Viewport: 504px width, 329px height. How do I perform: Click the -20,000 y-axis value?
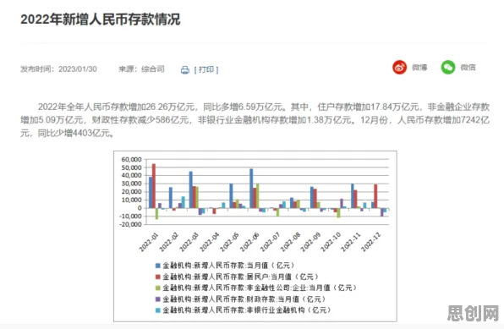coord(130,224)
